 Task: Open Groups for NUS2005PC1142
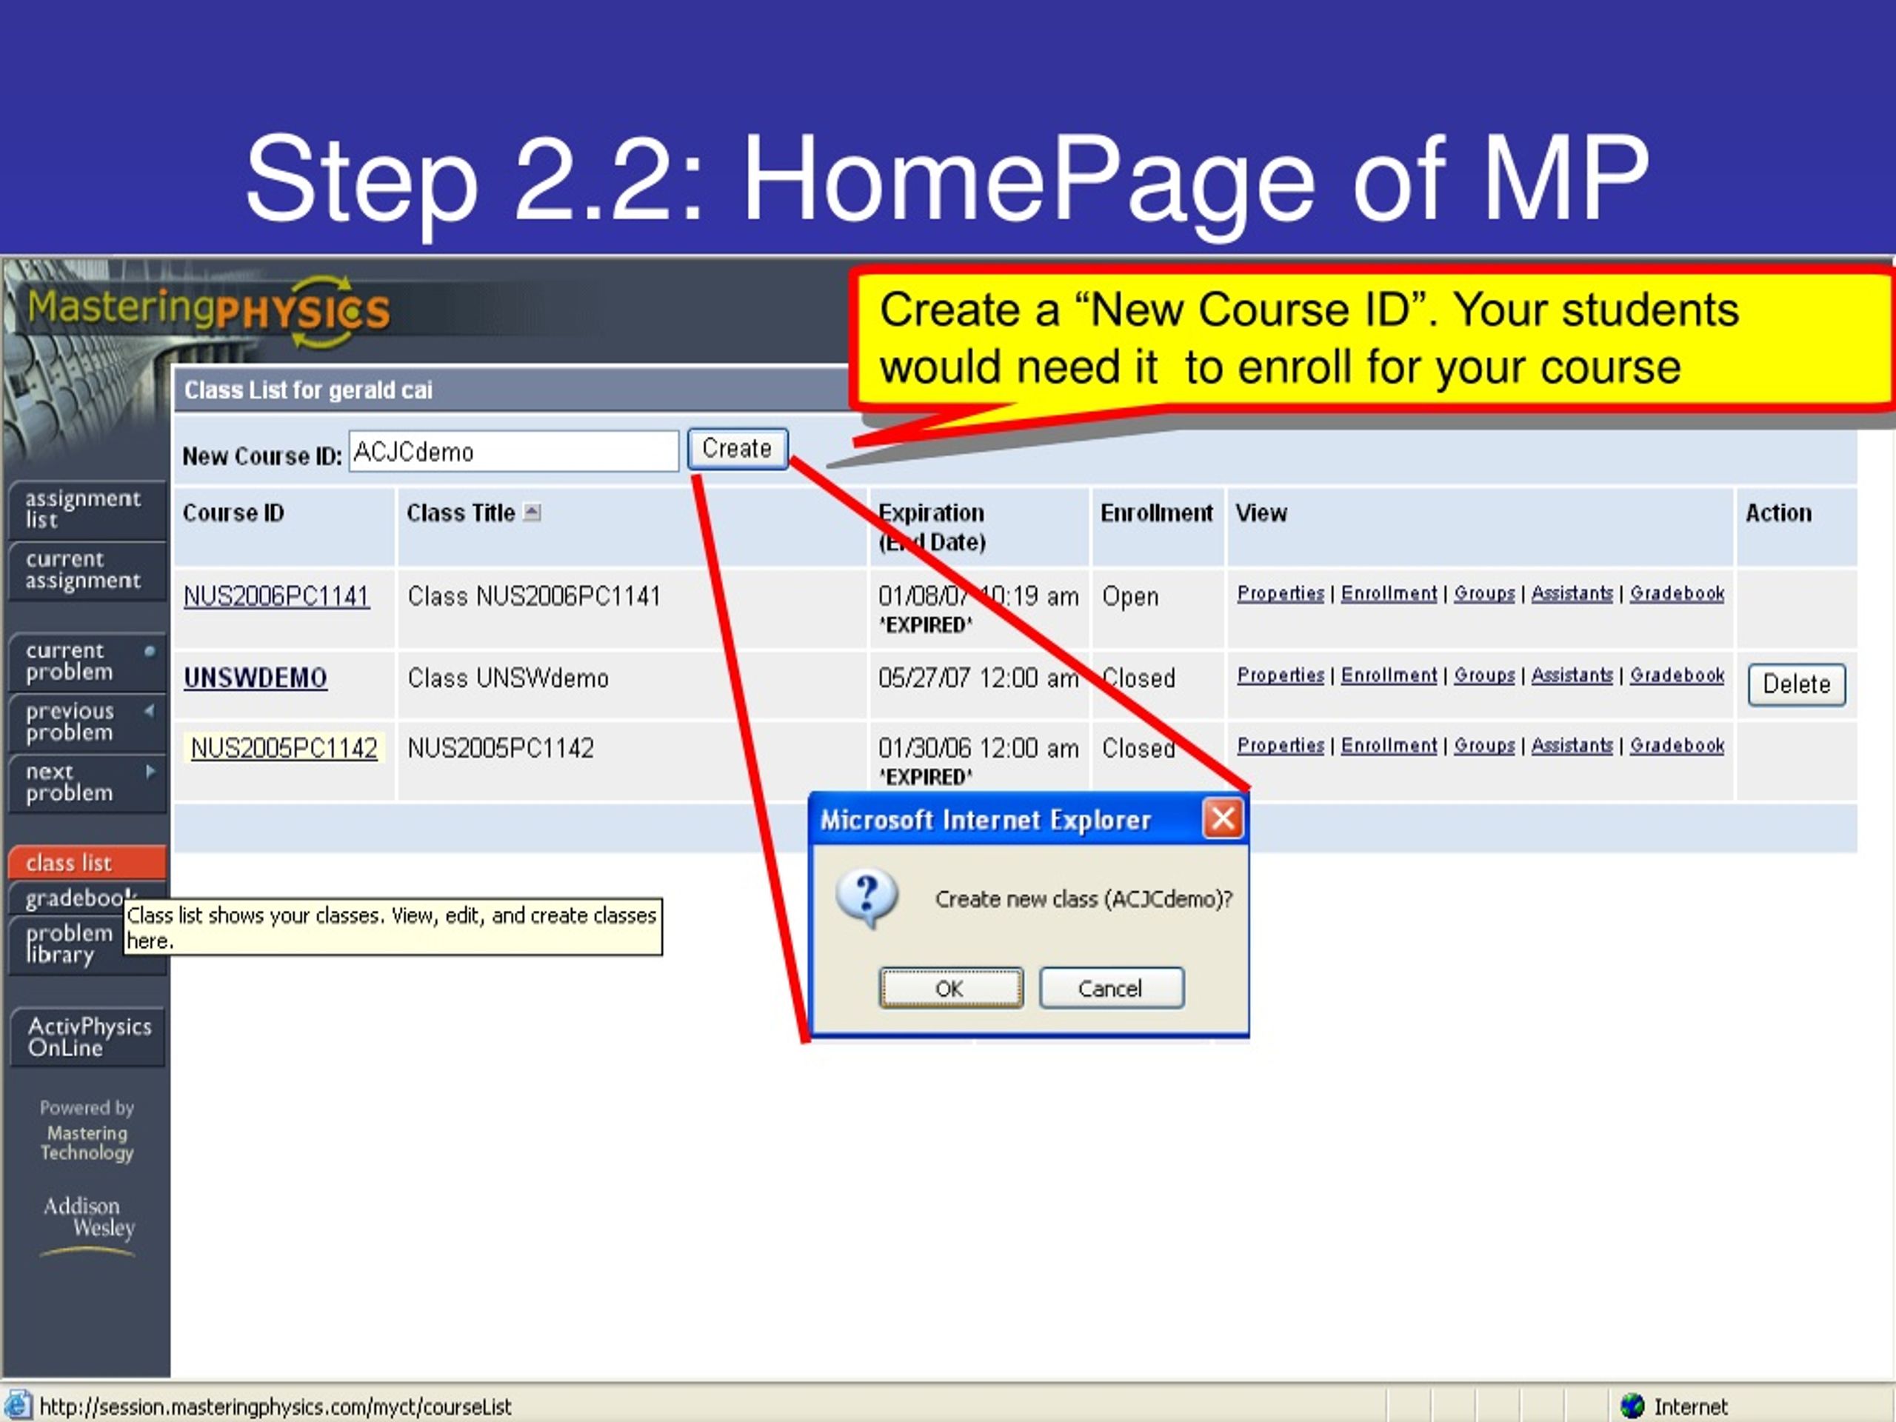[x=1484, y=746]
